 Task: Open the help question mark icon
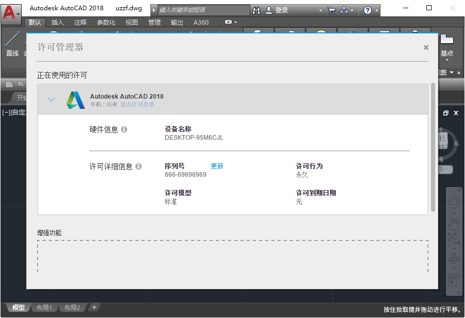click(x=368, y=10)
